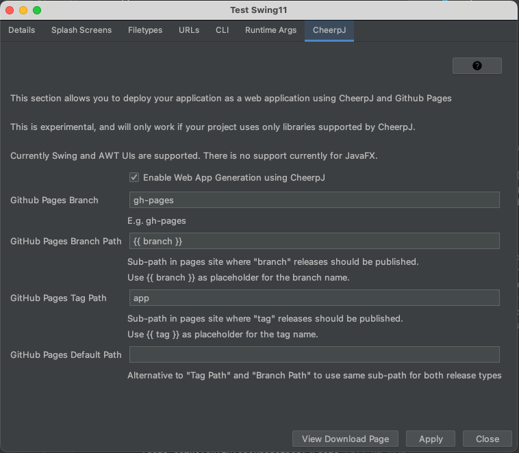Click the "GitHub Pages Tag Path" label
519x453 pixels.
point(58,298)
